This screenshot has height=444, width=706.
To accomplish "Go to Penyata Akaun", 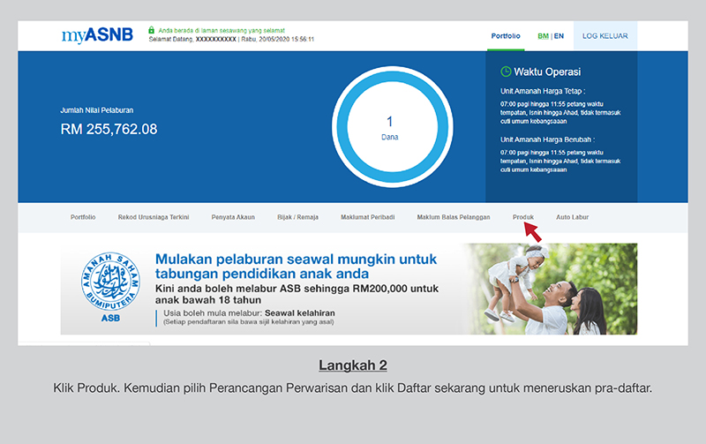I will click(x=231, y=217).
